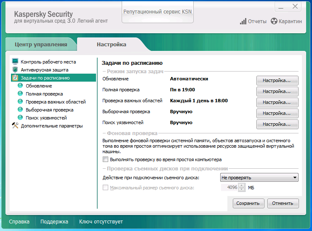
Task: Click Вручную value for Выборочная проверка
Action: pos(181,112)
